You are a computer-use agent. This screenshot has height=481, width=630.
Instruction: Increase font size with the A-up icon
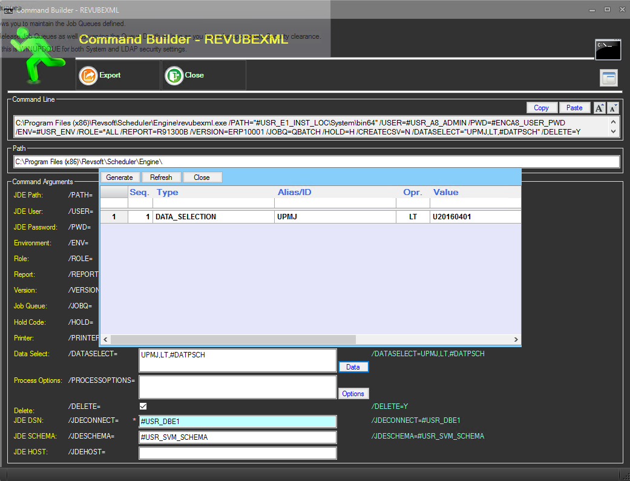(x=599, y=108)
